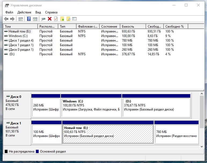Select the (Диск 1 раздел 4) row
207x163 pixels.
pyautogui.click(x=104, y=40)
